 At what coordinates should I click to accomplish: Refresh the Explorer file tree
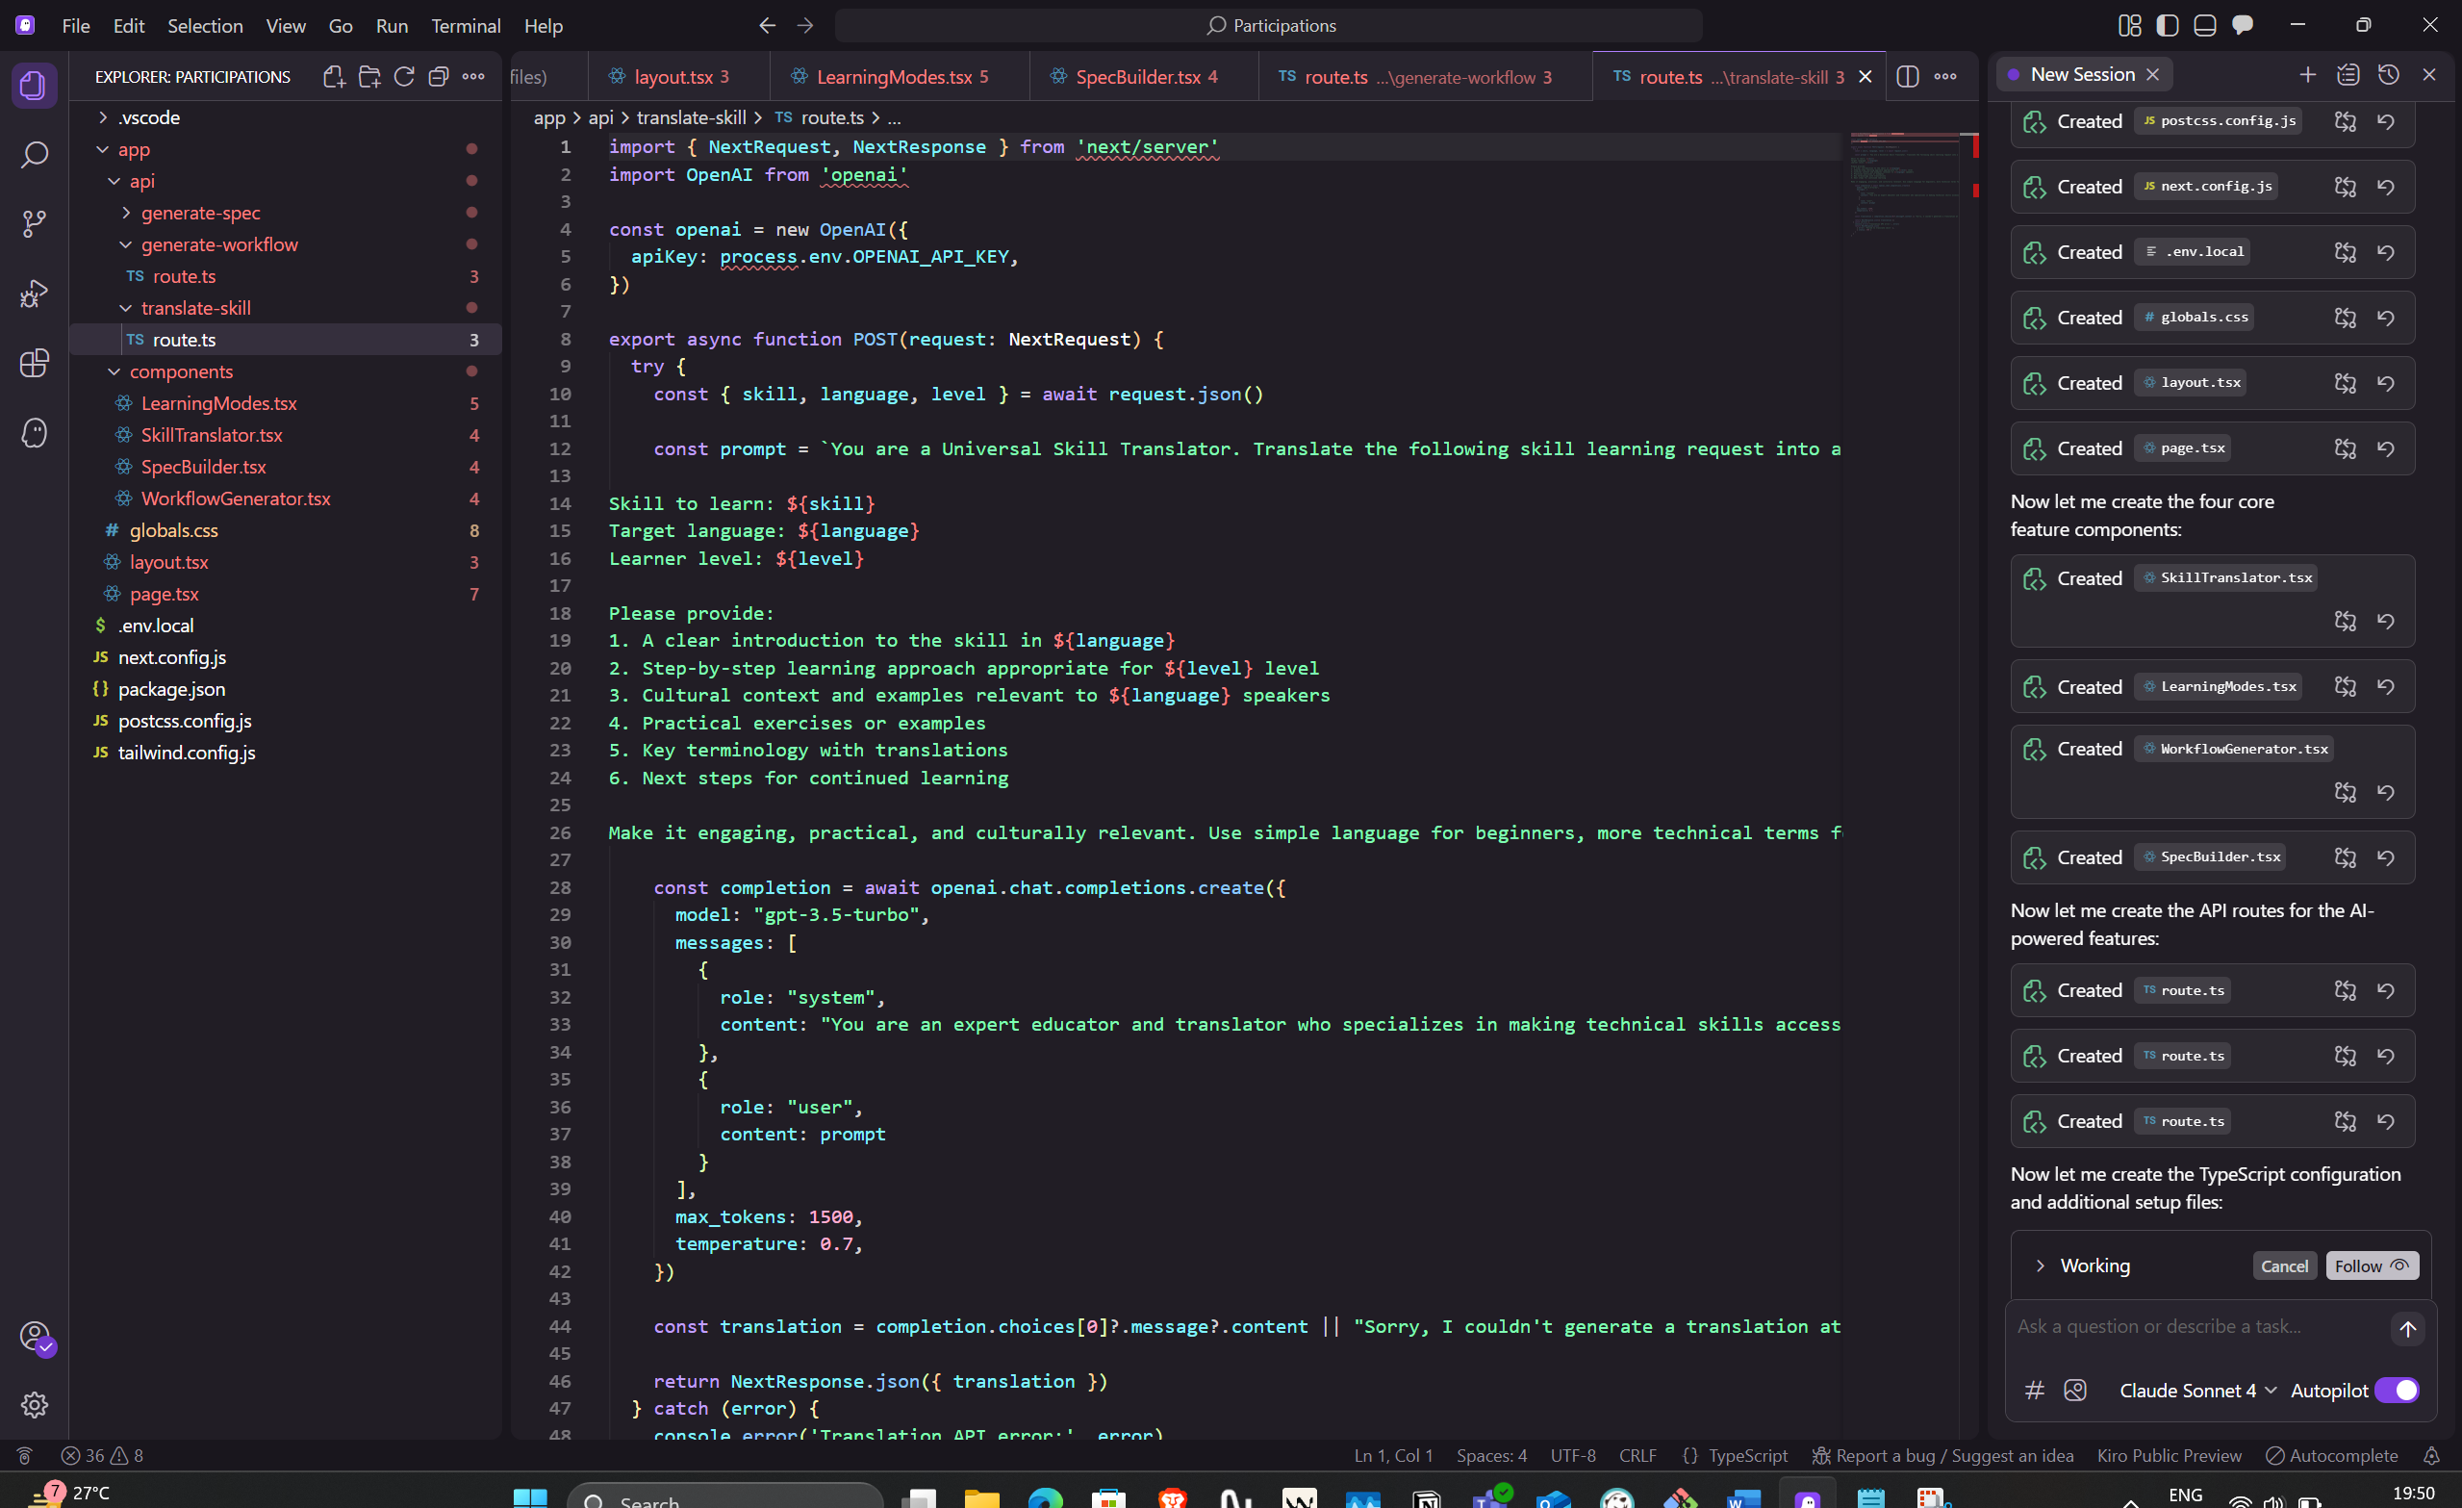tap(404, 77)
